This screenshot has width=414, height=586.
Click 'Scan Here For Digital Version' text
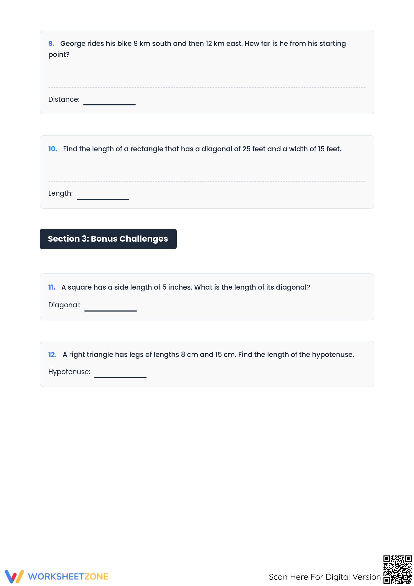coord(325,577)
